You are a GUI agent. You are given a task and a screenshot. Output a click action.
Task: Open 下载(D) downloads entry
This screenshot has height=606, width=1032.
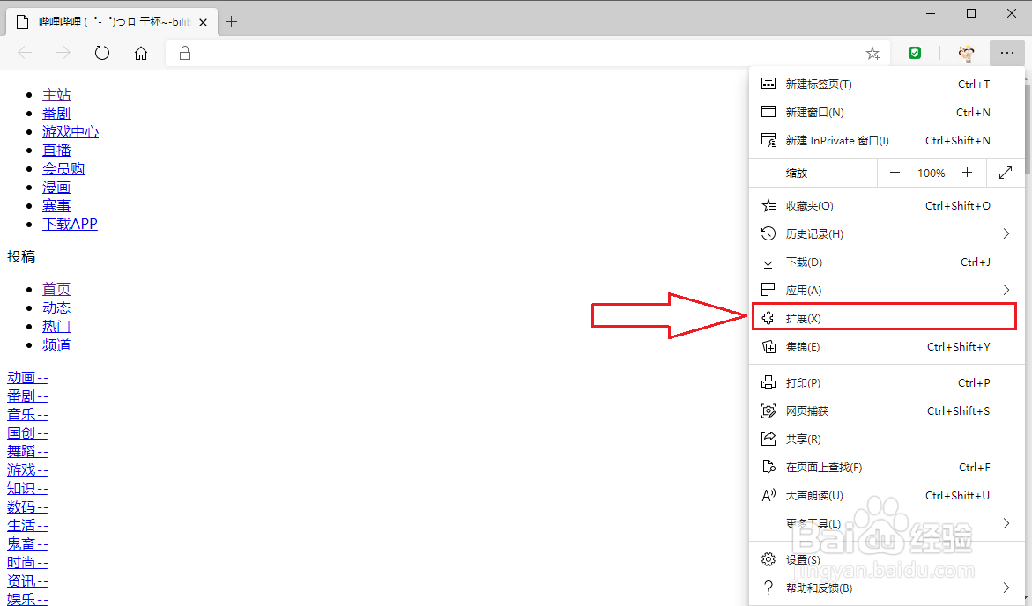point(887,262)
